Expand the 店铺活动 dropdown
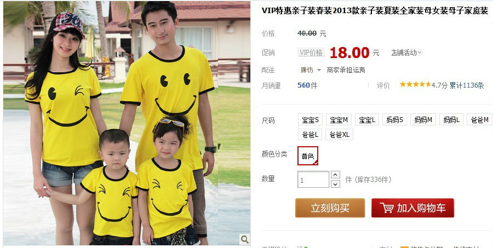 click(x=406, y=53)
